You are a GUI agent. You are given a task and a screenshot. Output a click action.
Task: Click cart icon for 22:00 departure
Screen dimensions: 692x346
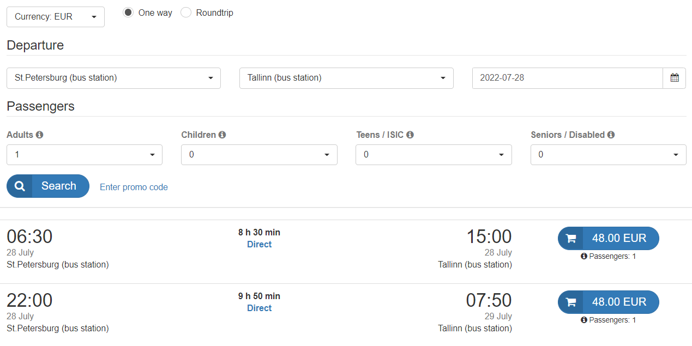pyautogui.click(x=571, y=302)
